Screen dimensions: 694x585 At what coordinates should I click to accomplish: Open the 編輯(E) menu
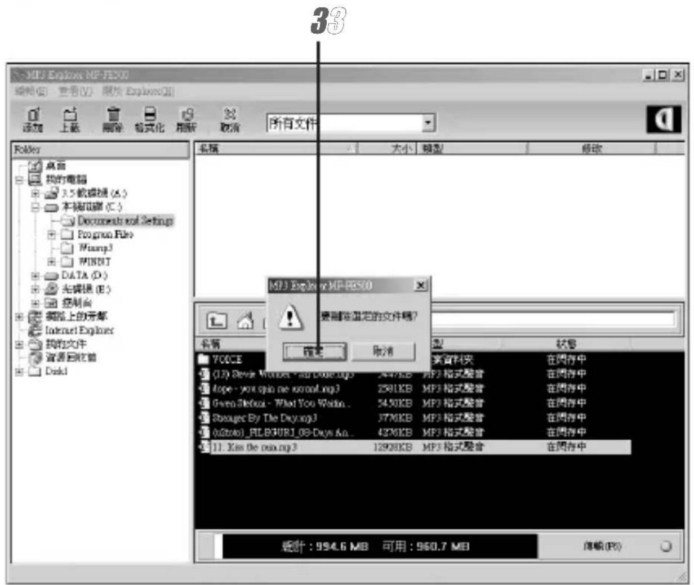[31, 91]
